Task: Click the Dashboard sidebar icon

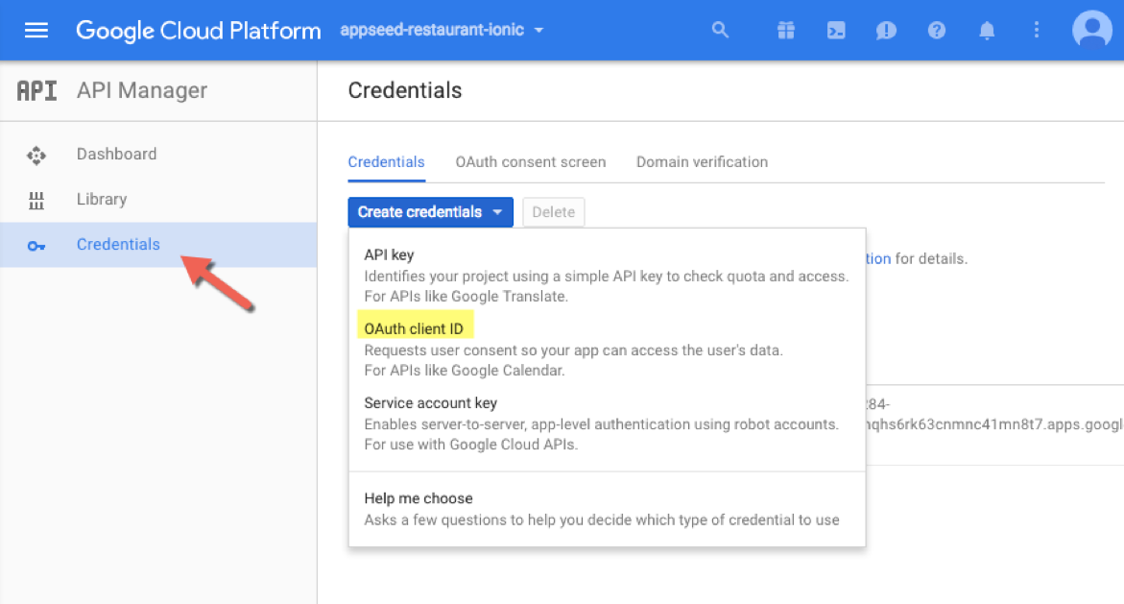Action: coord(36,155)
